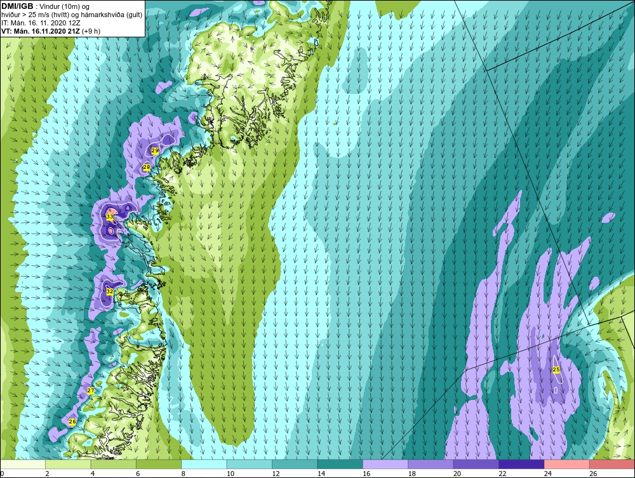Click the 12–14 m/s teal legend swatch
This screenshot has width=635, height=478.
pyautogui.click(x=295, y=464)
